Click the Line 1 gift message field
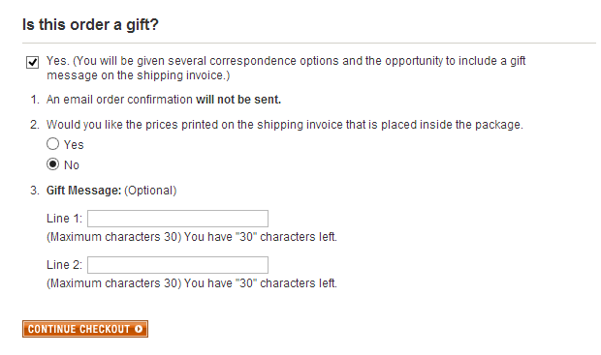Screen dimensions: 601x355 pos(177,219)
